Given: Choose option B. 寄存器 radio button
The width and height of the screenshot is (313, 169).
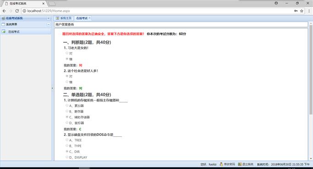Looking at the screenshot, I should pos(67,111).
